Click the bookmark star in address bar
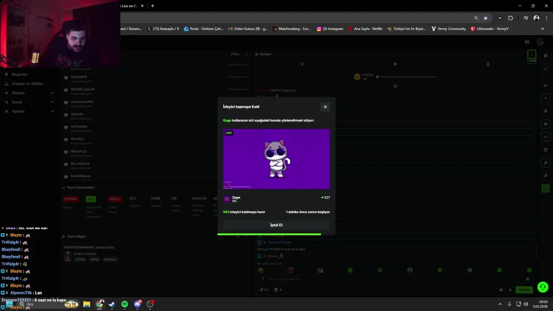Screen dimensions: 553x311 486,18
